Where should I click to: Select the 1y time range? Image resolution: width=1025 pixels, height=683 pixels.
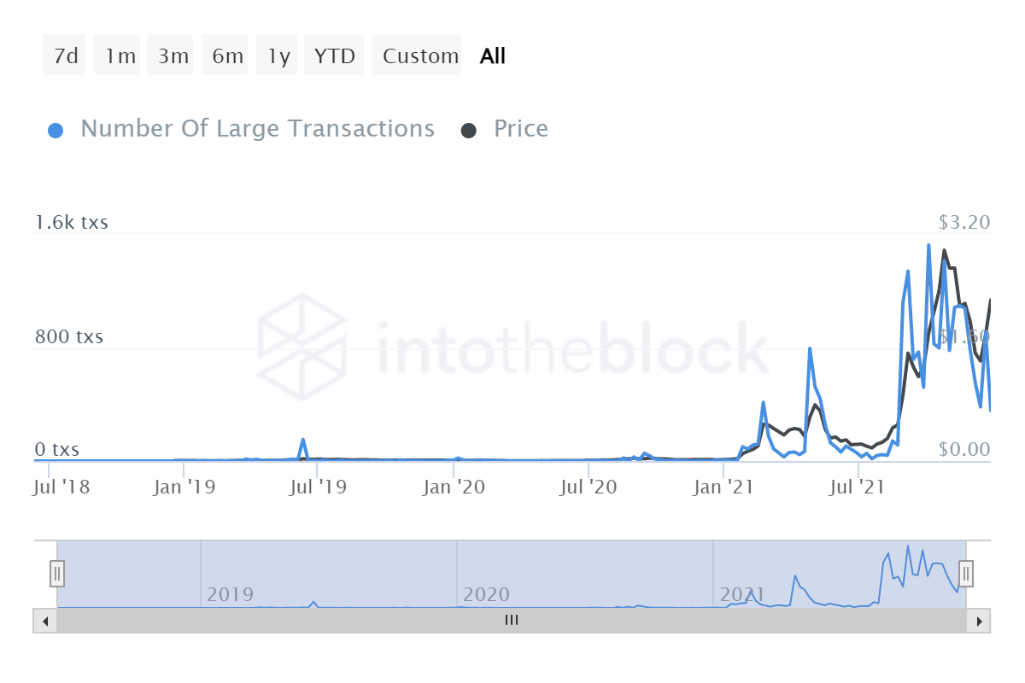click(278, 56)
